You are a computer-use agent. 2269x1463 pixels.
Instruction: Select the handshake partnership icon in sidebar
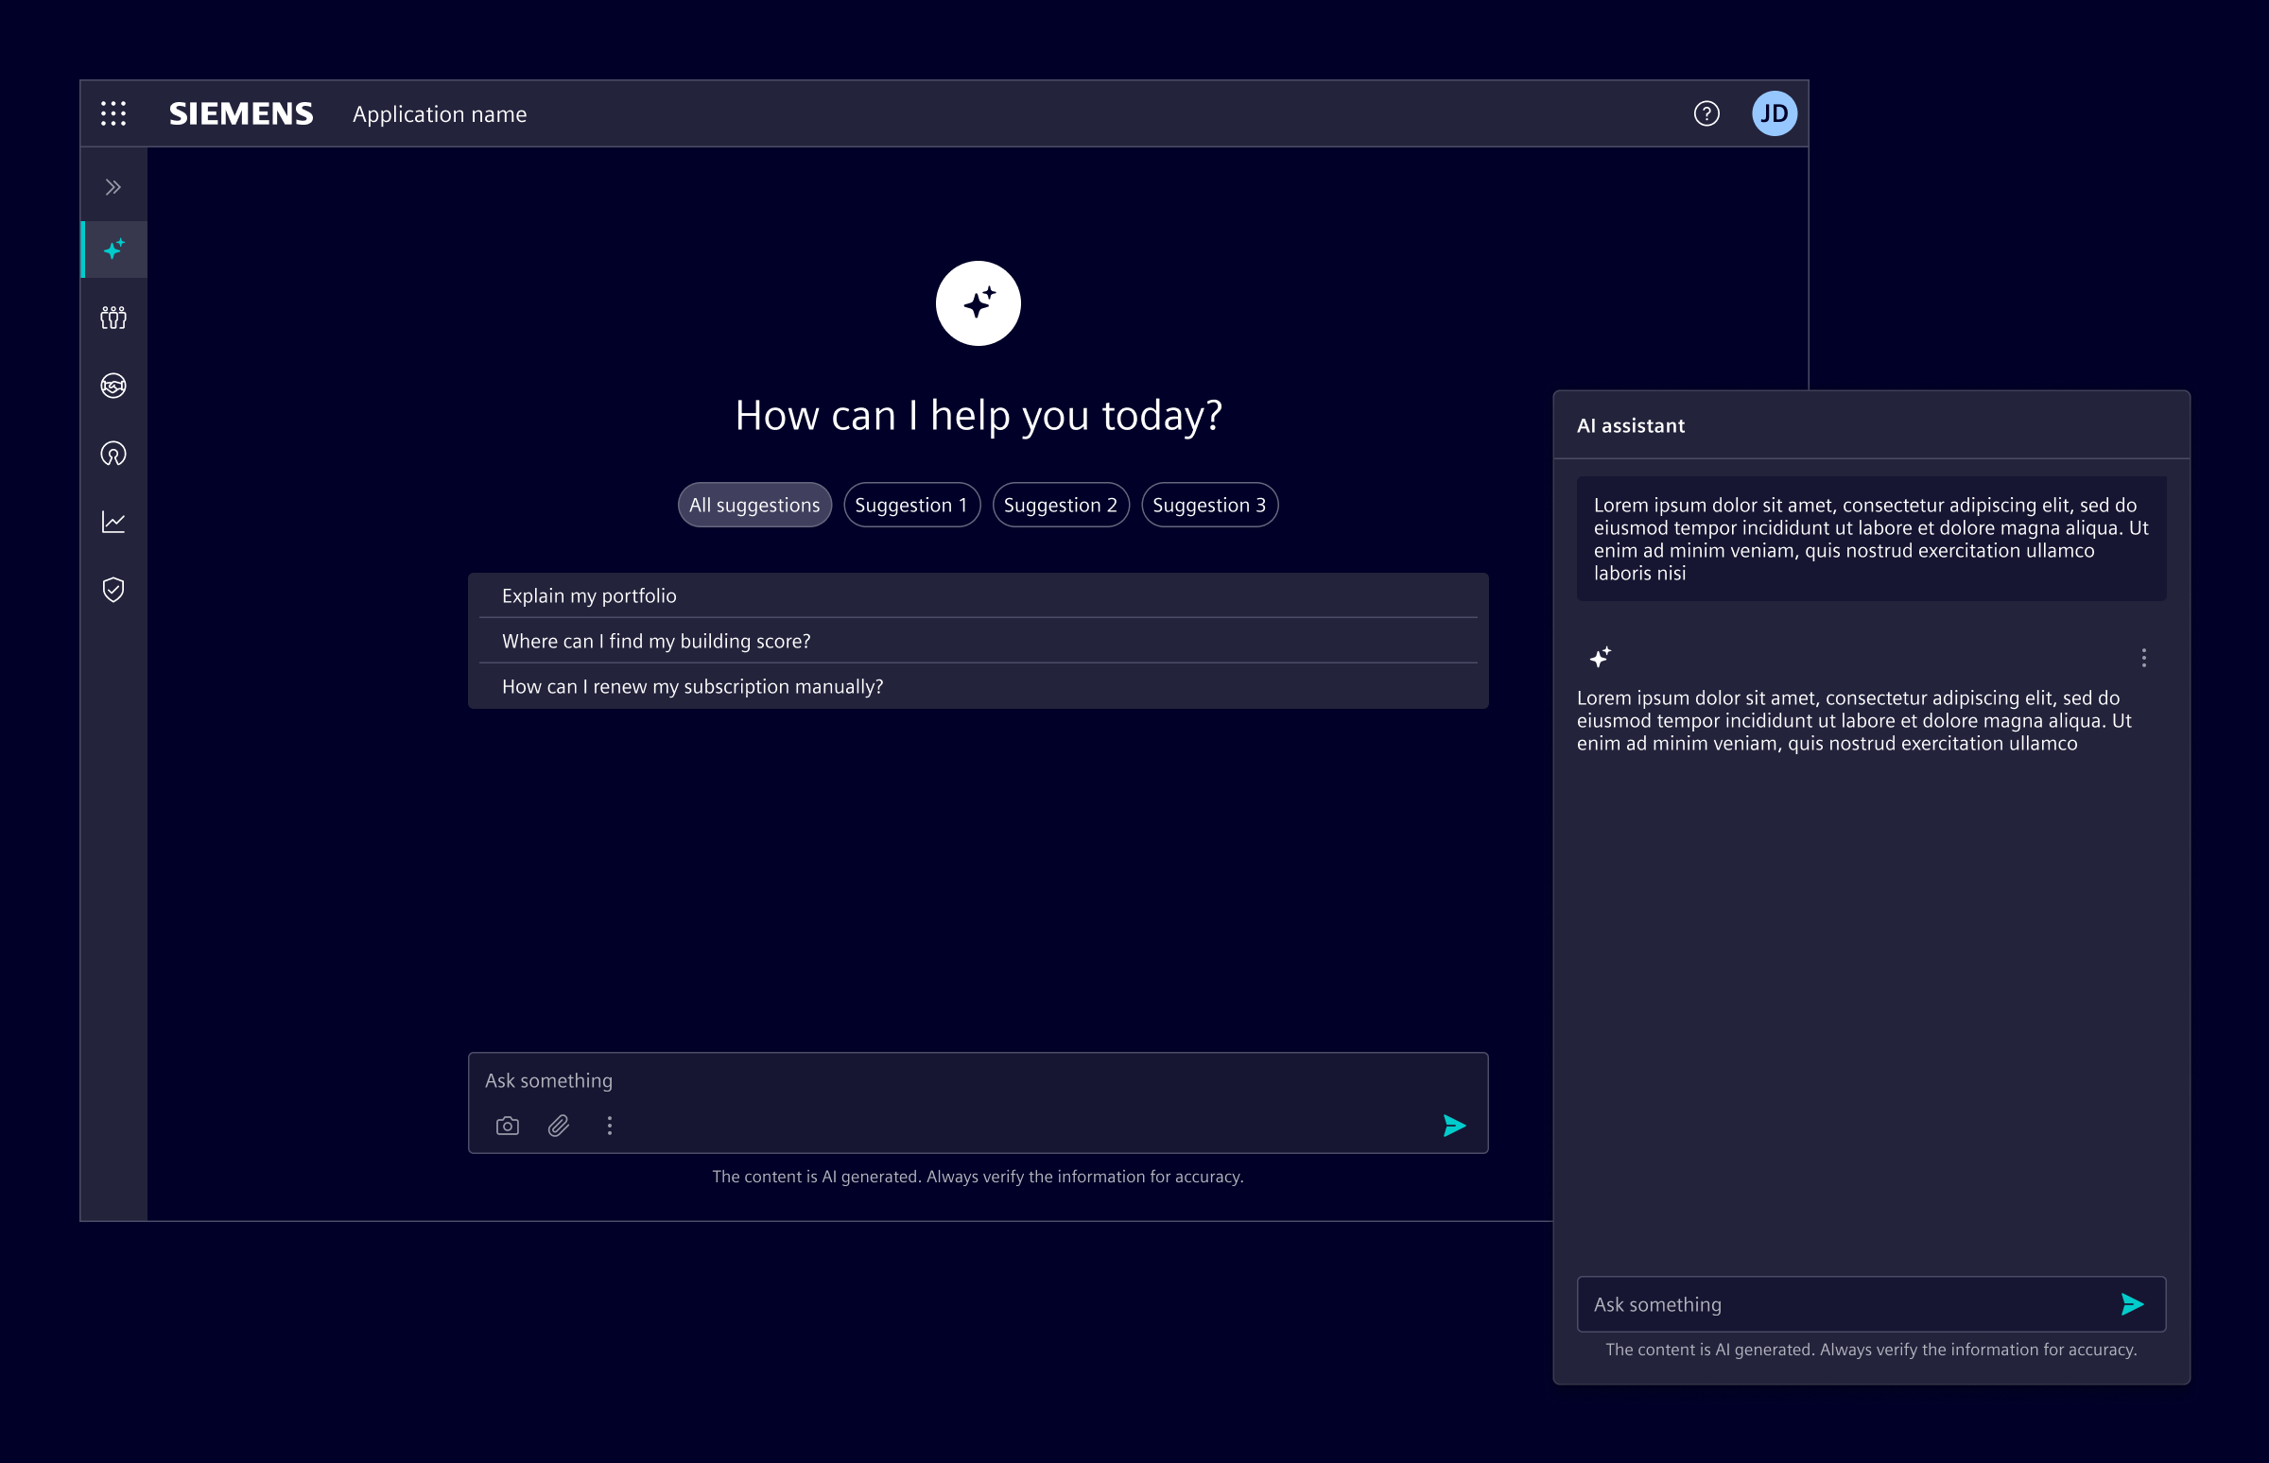(113, 385)
